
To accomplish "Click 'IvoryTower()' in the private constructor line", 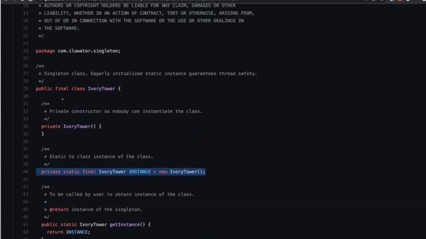I will point(80,126).
